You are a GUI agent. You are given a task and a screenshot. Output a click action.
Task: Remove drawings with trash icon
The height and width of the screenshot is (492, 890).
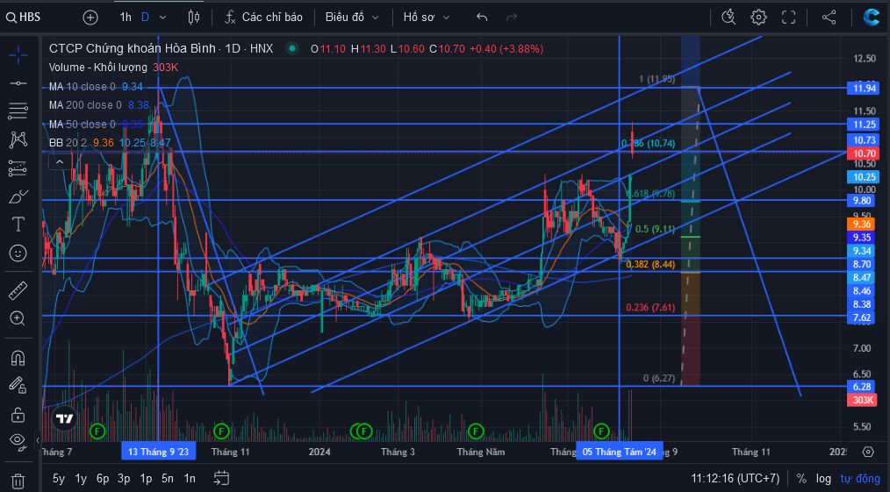18,481
